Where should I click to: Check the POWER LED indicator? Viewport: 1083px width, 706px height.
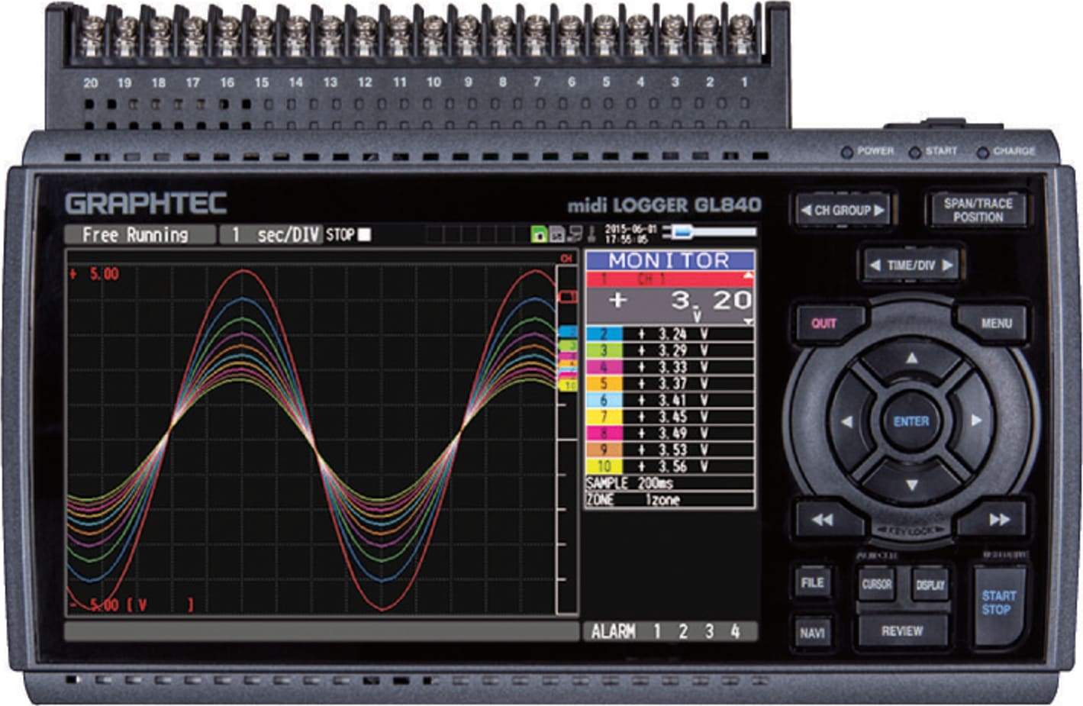pos(846,153)
